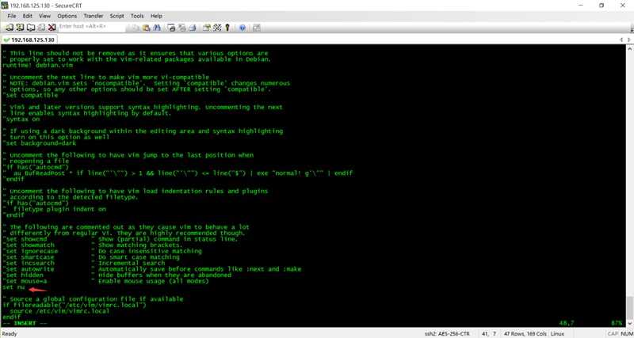Click the '"set mouse=a' line
The height and width of the screenshot is (338, 634).
pos(25,281)
